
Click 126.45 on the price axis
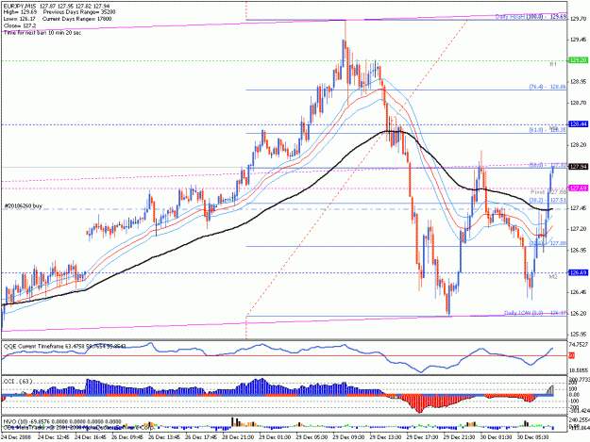pyautogui.click(x=579, y=292)
